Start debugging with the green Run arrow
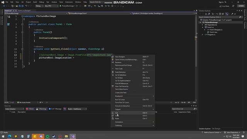Viewport: 247px width, 139px height. pos(61,6)
